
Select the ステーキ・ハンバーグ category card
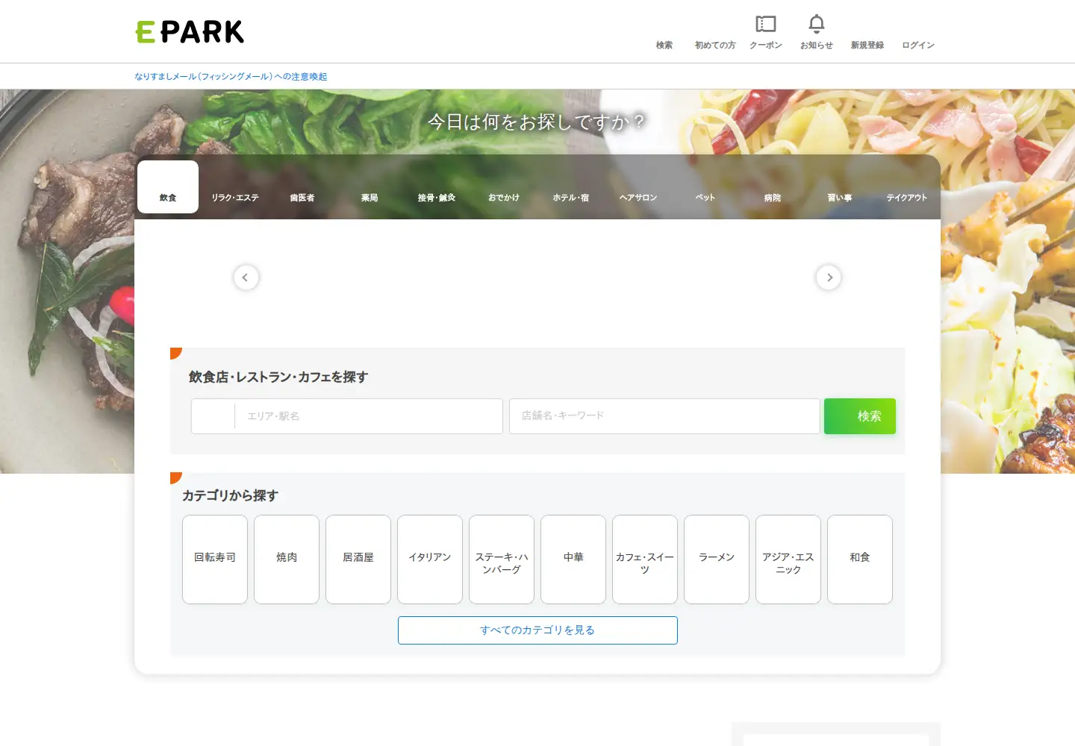[502, 559]
